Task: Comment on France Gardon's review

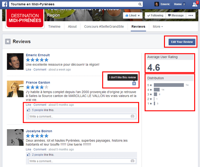Action: coord(40,105)
